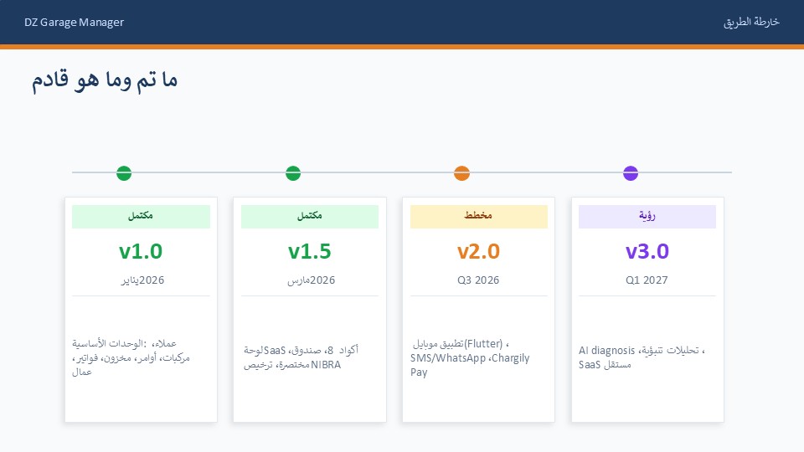Select the يناير 2026 date text

tap(141, 280)
